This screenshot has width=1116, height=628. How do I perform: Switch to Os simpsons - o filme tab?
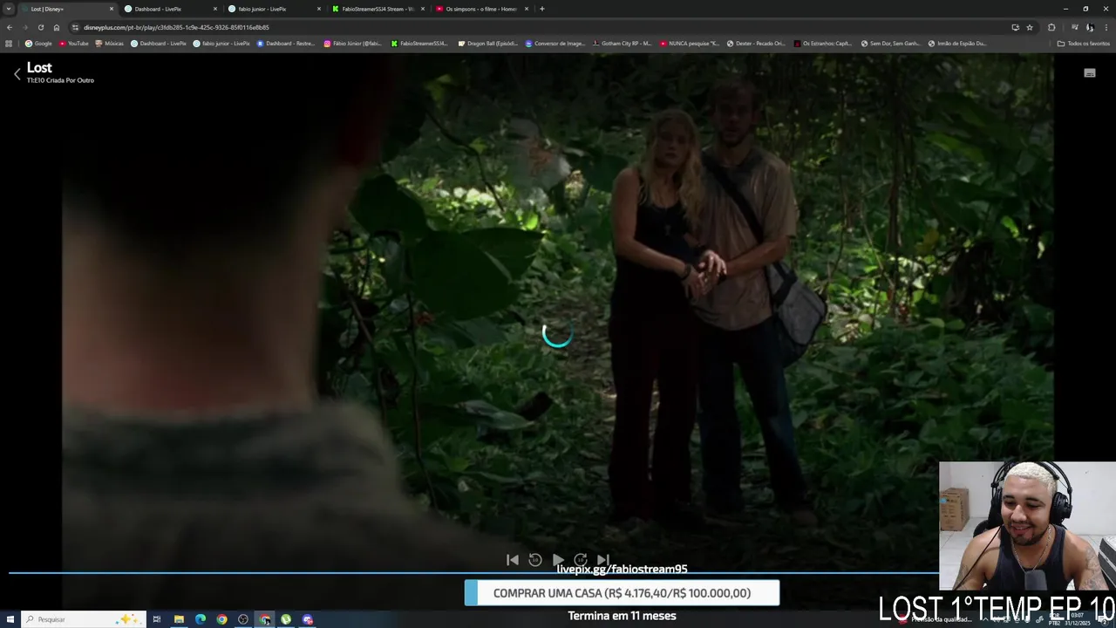[x=481, y=9]
